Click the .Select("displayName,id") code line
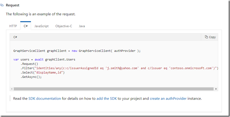The height and width of the screenshot is (117, 230). point(43,72)
